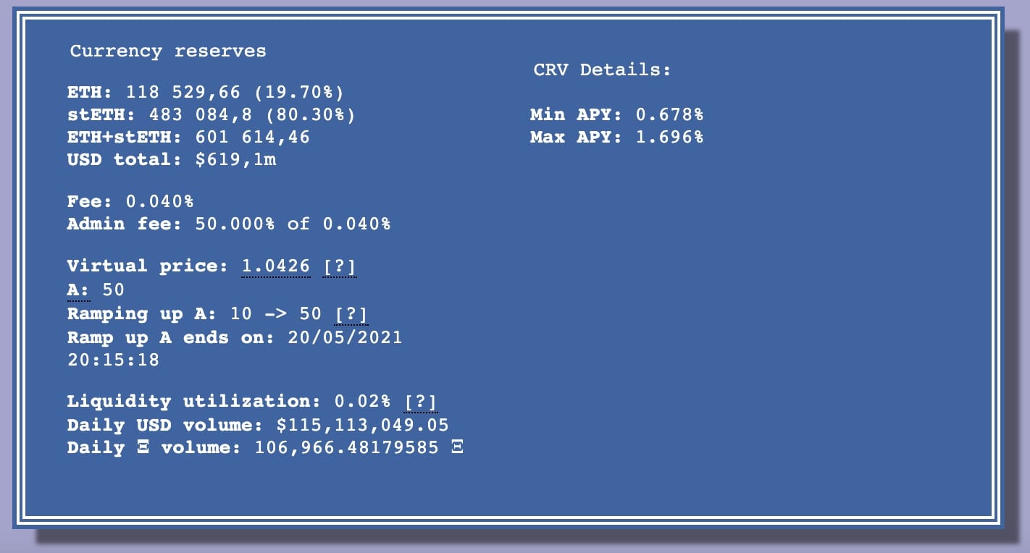Open the [?] tooltip beside Ramping up A
The image size is (1030, 553).
tap(351, 314)
